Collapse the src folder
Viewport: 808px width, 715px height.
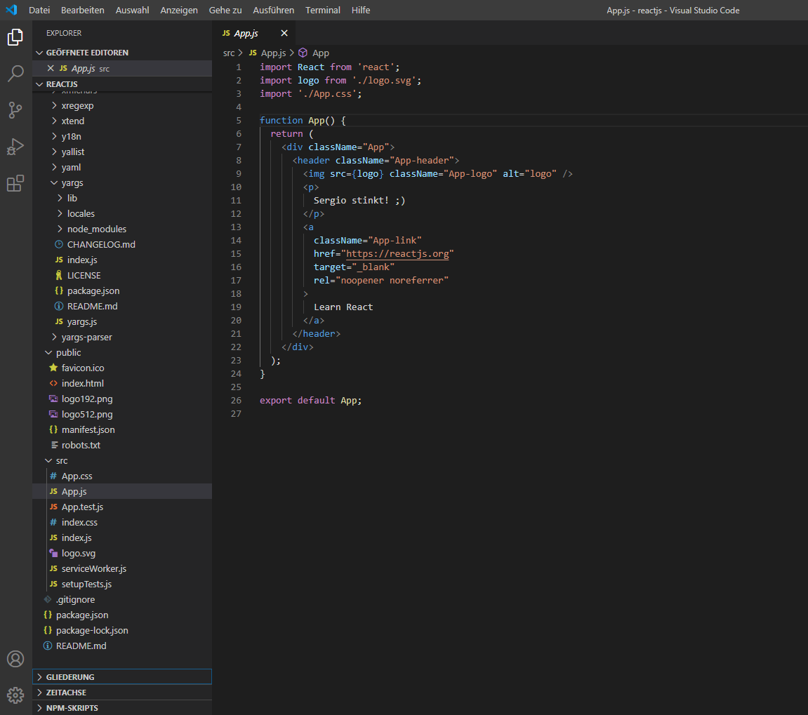pos(49,461)
